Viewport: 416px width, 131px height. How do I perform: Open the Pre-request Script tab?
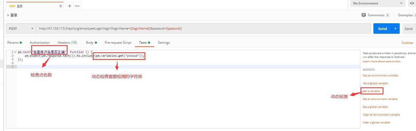118,43
